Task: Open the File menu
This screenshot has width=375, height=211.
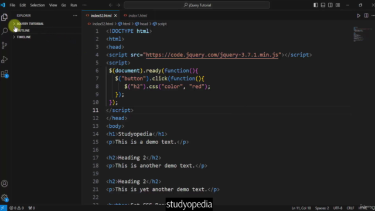Action: 12,5
